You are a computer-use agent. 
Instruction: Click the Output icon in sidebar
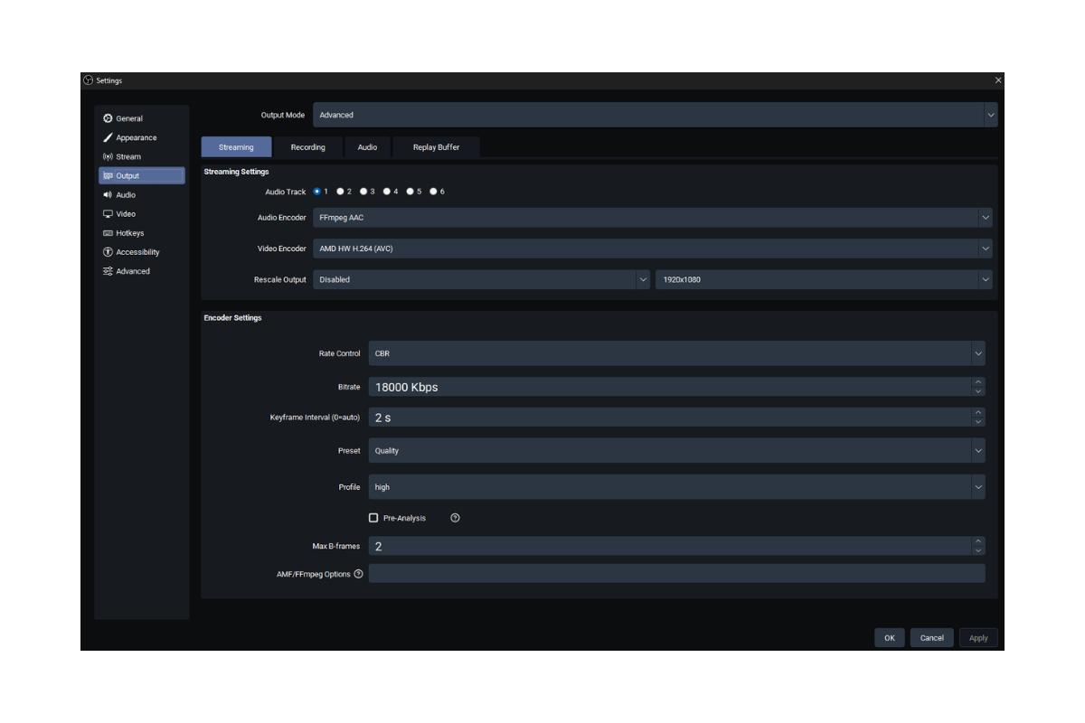pos(108,175)
